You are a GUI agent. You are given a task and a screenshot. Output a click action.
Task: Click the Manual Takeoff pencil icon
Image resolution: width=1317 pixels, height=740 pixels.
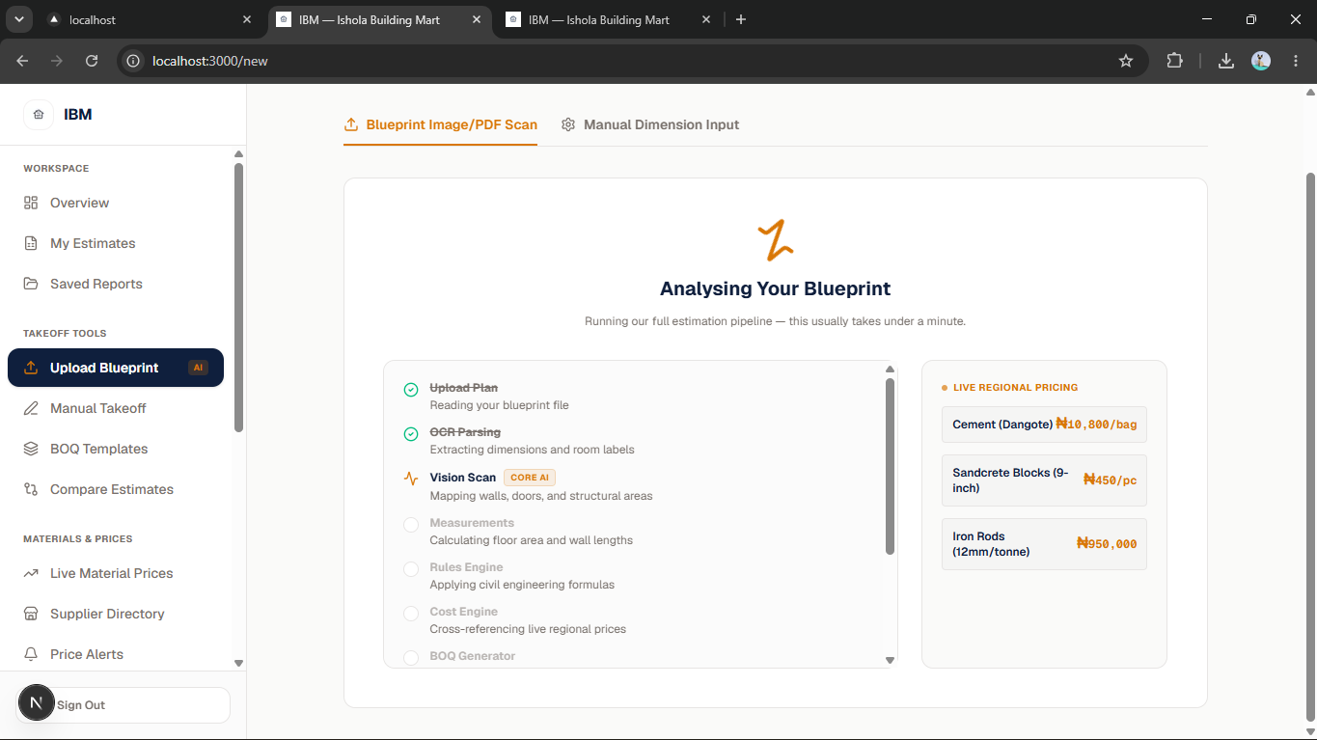(x=31, y=408)
